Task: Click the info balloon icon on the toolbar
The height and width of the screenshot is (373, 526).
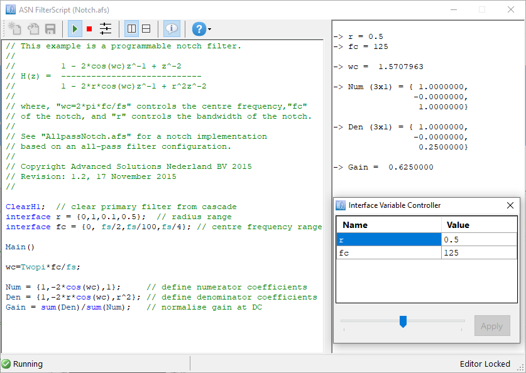Action: (x=171, y=28)
